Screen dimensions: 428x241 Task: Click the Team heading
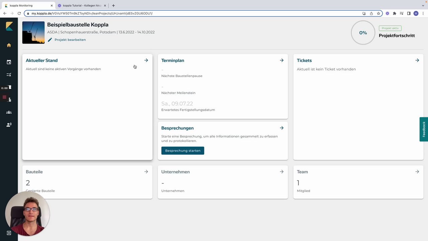click(x=302, y=172)
